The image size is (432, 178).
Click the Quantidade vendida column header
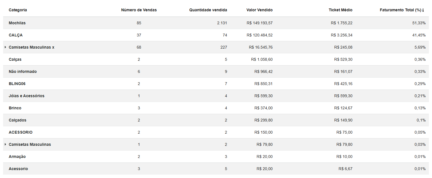coord(208,10)
